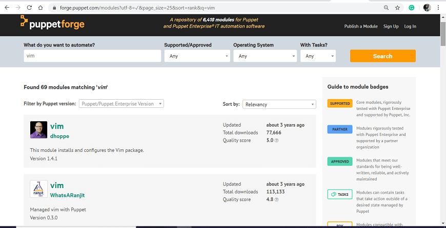Image resolution: width=446 pixels, height=228 pixels.
Task: Click the quality score help icon for dhoppe vim
Action: (276, 141)
